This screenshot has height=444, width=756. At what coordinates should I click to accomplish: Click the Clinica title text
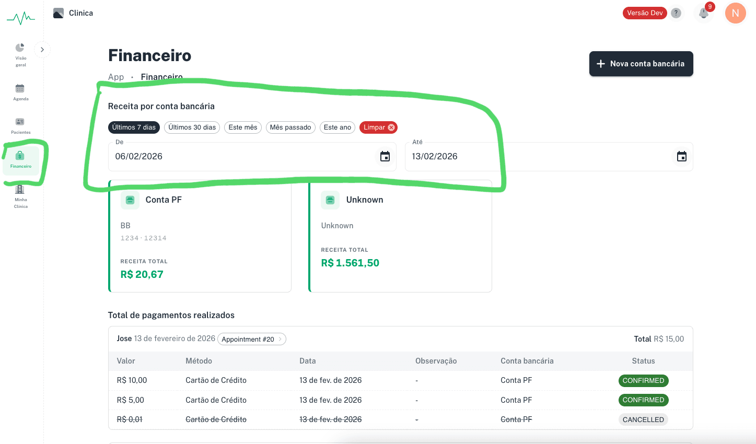(81, 13)
